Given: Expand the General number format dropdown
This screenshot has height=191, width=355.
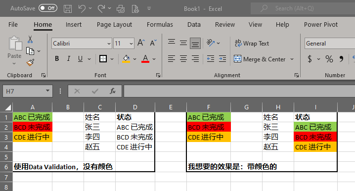Looking at the screenshot, I should pos(330,43).
